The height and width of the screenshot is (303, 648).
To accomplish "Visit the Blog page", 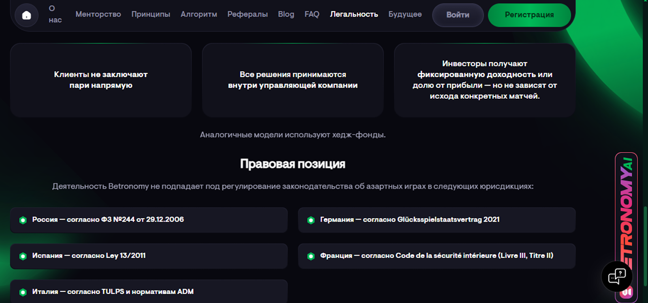I will pos(286,14).
